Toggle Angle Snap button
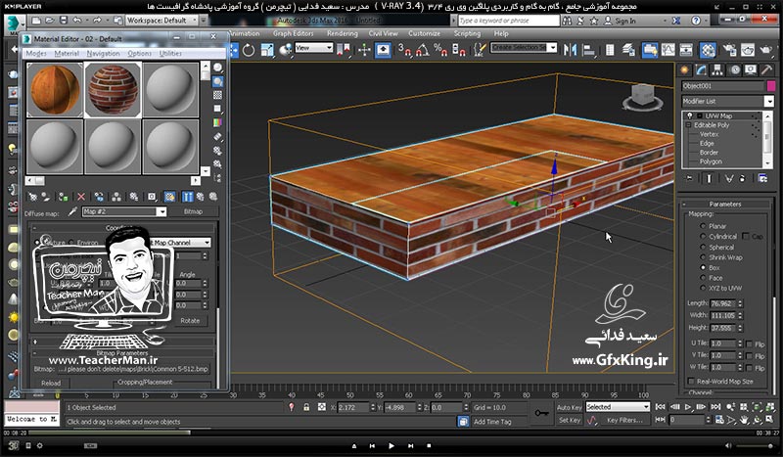The width and height of the screenshot is (783, 457). [x=423, y=50]
